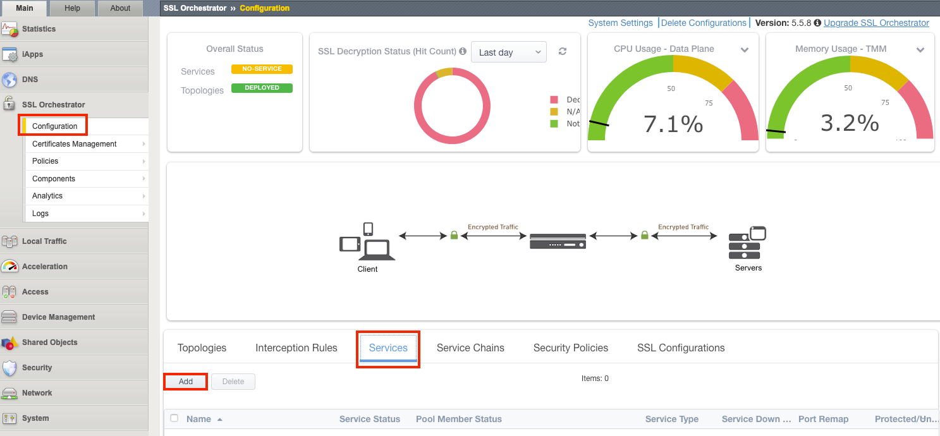Refresh the SSL Decryption Status chart
940x436 pixels.
coord(563,52)
